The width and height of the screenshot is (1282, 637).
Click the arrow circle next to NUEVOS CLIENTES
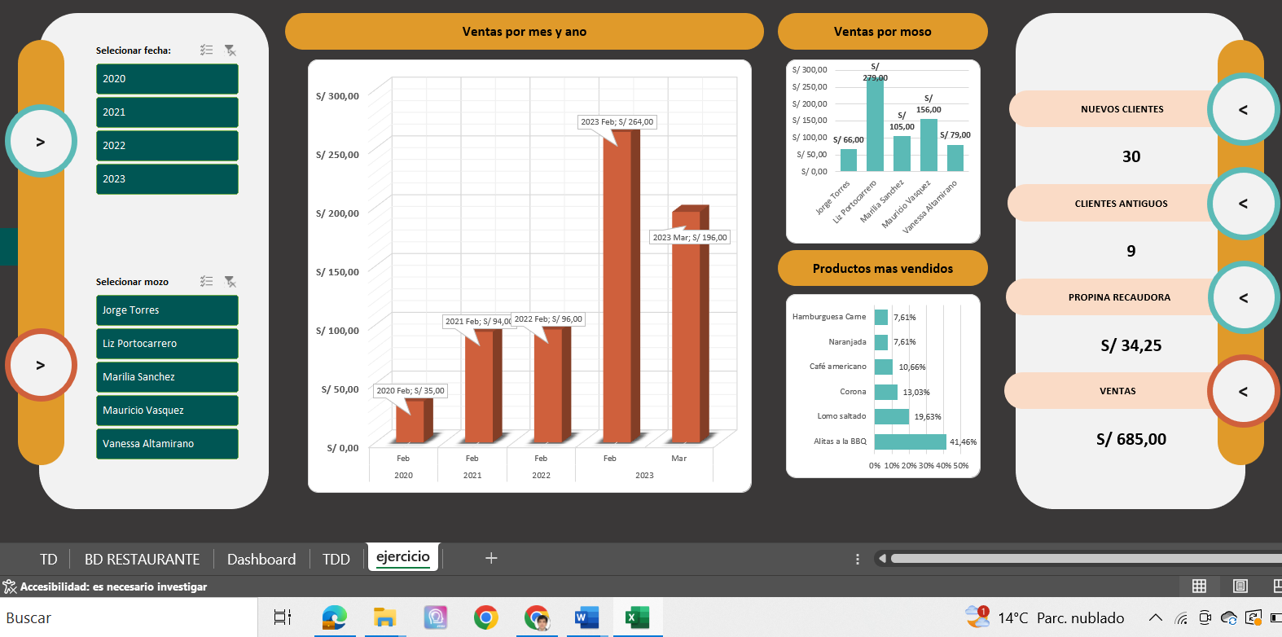1243,110
